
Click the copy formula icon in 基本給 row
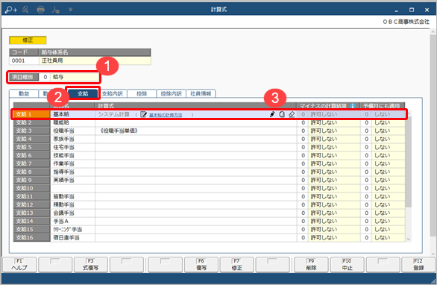tap(282, 114)
